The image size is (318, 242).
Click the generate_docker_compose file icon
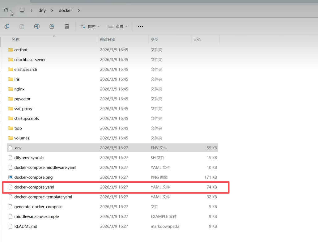coord(11,207)
